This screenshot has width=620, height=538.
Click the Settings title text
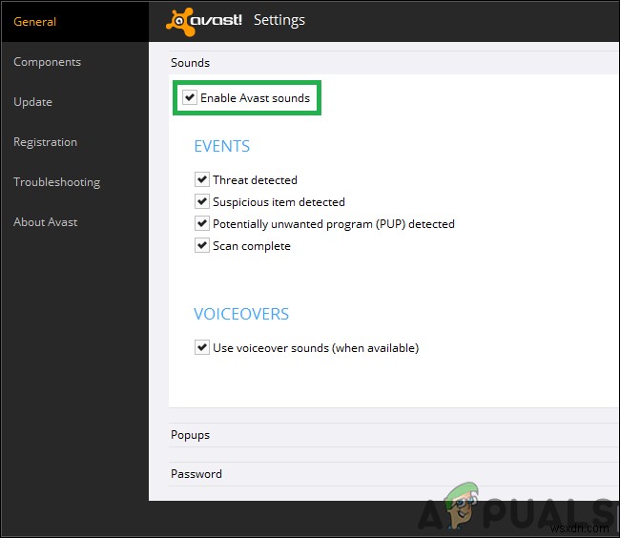click(279, 20)
